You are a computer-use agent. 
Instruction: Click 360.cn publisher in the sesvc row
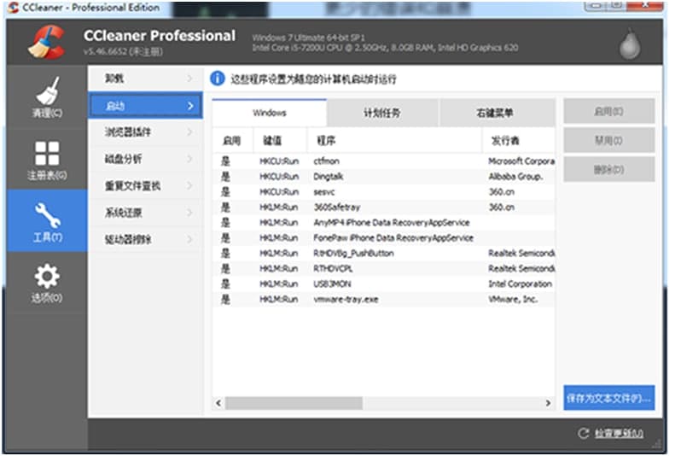(502, 191)
